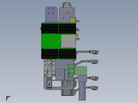Select the vertical gray cylinder at the bottom right
Image resolution: width=138 pixels, height=103 pixels.
pos(82,91)
